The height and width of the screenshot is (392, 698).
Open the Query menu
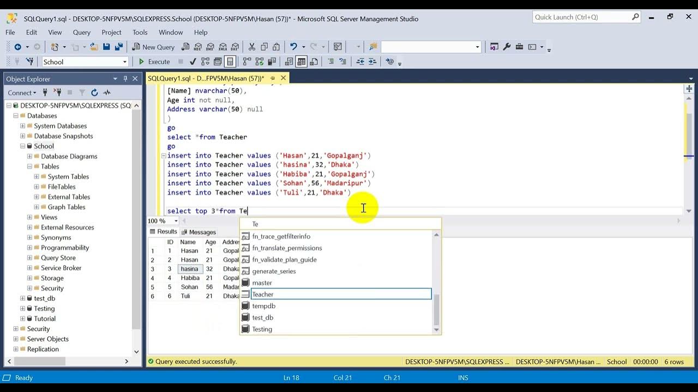82,32
